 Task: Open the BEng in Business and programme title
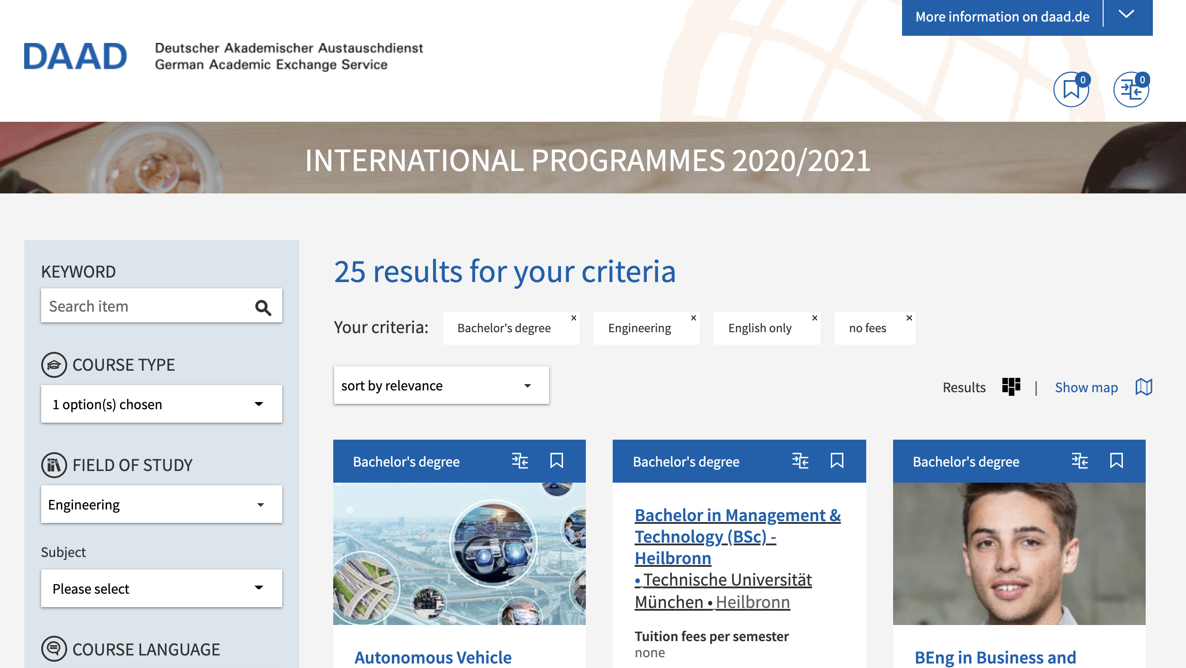tap(995, 657)
